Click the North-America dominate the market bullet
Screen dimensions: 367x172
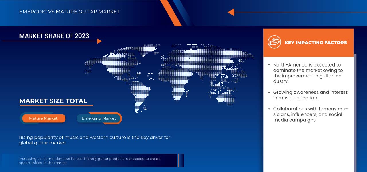click(x=308, y=73)
